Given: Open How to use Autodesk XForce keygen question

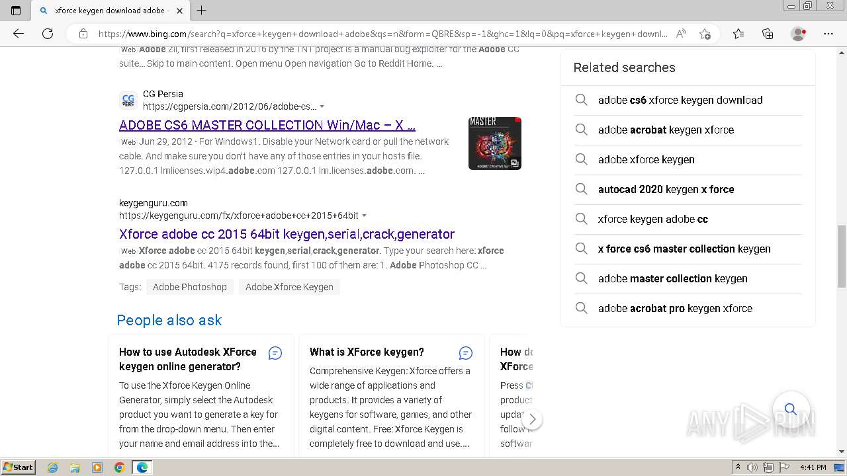Looking at the screenshot, I should 188,359.
